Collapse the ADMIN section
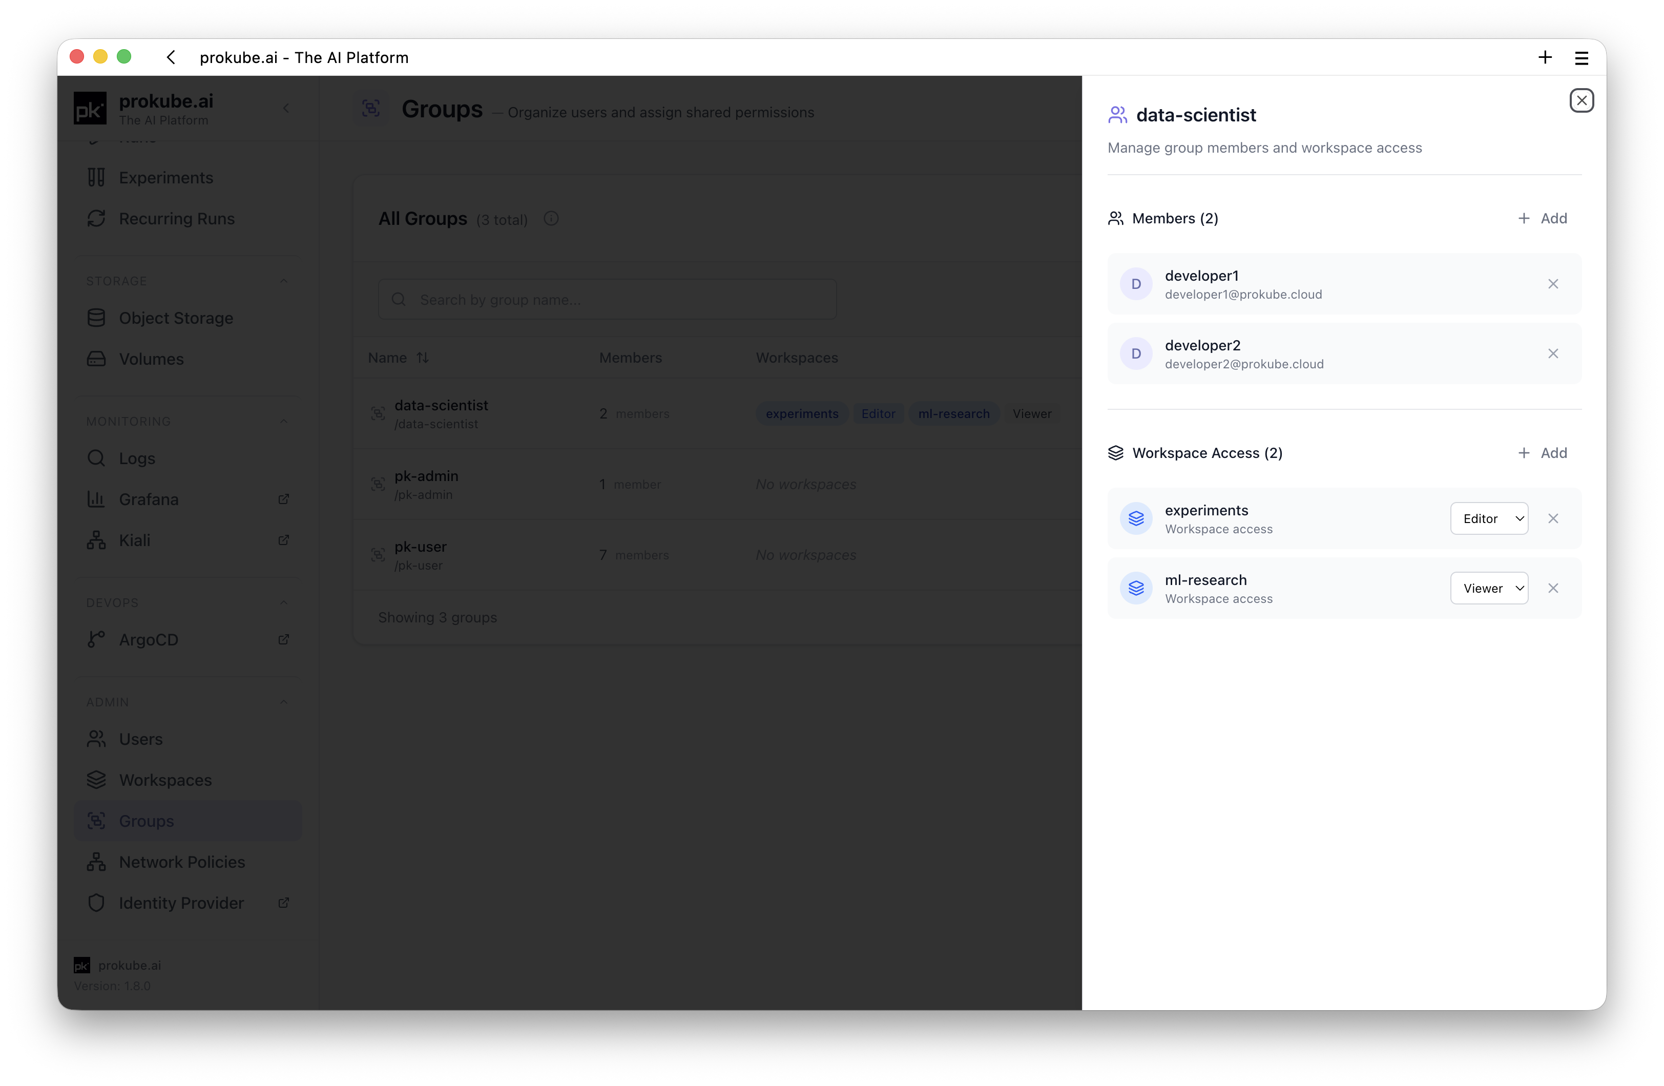 pos(284,702)
